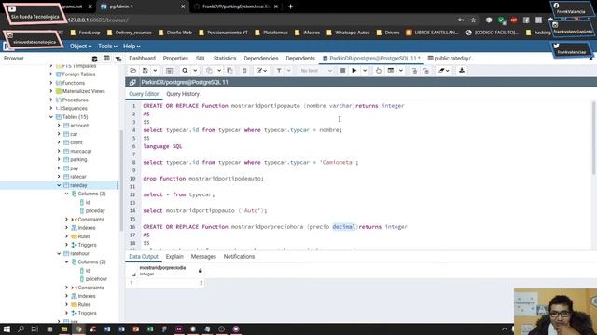
Task: Click the Execute query play button
Action: (x=354, y=71)
